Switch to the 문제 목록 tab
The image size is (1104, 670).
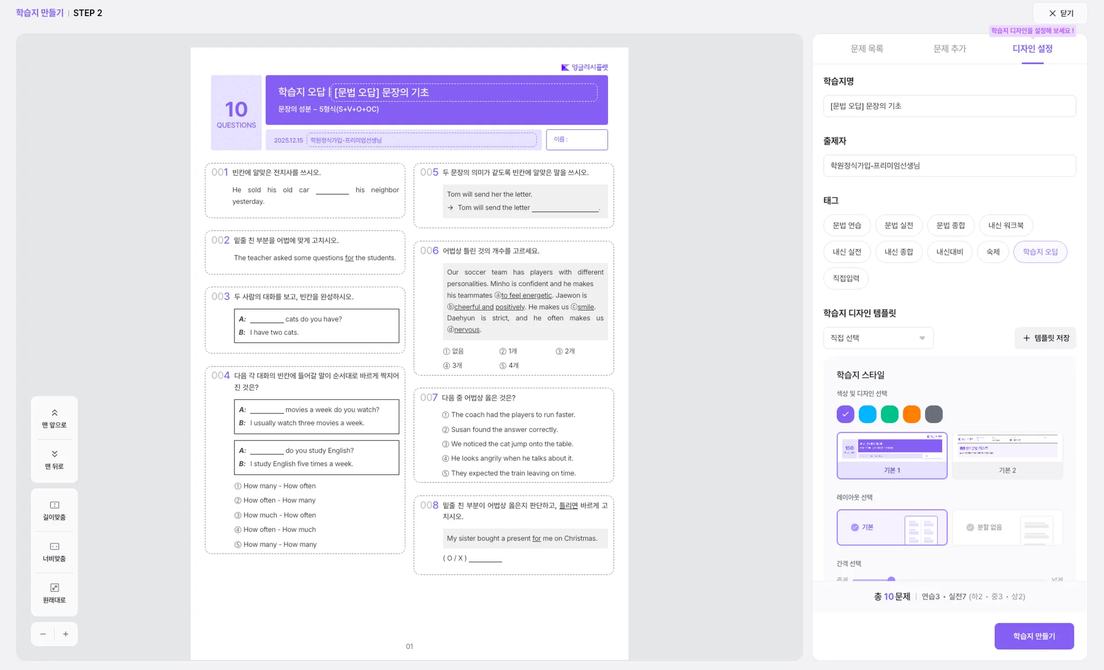[866, 49]
